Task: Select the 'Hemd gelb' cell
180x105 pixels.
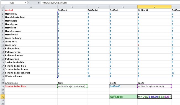Action: point(31,21)
